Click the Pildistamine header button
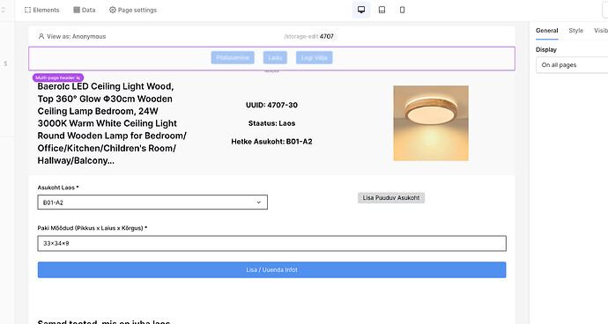This screenshot has width=608, height=324. pyautogui.click(x=233, y=58)
